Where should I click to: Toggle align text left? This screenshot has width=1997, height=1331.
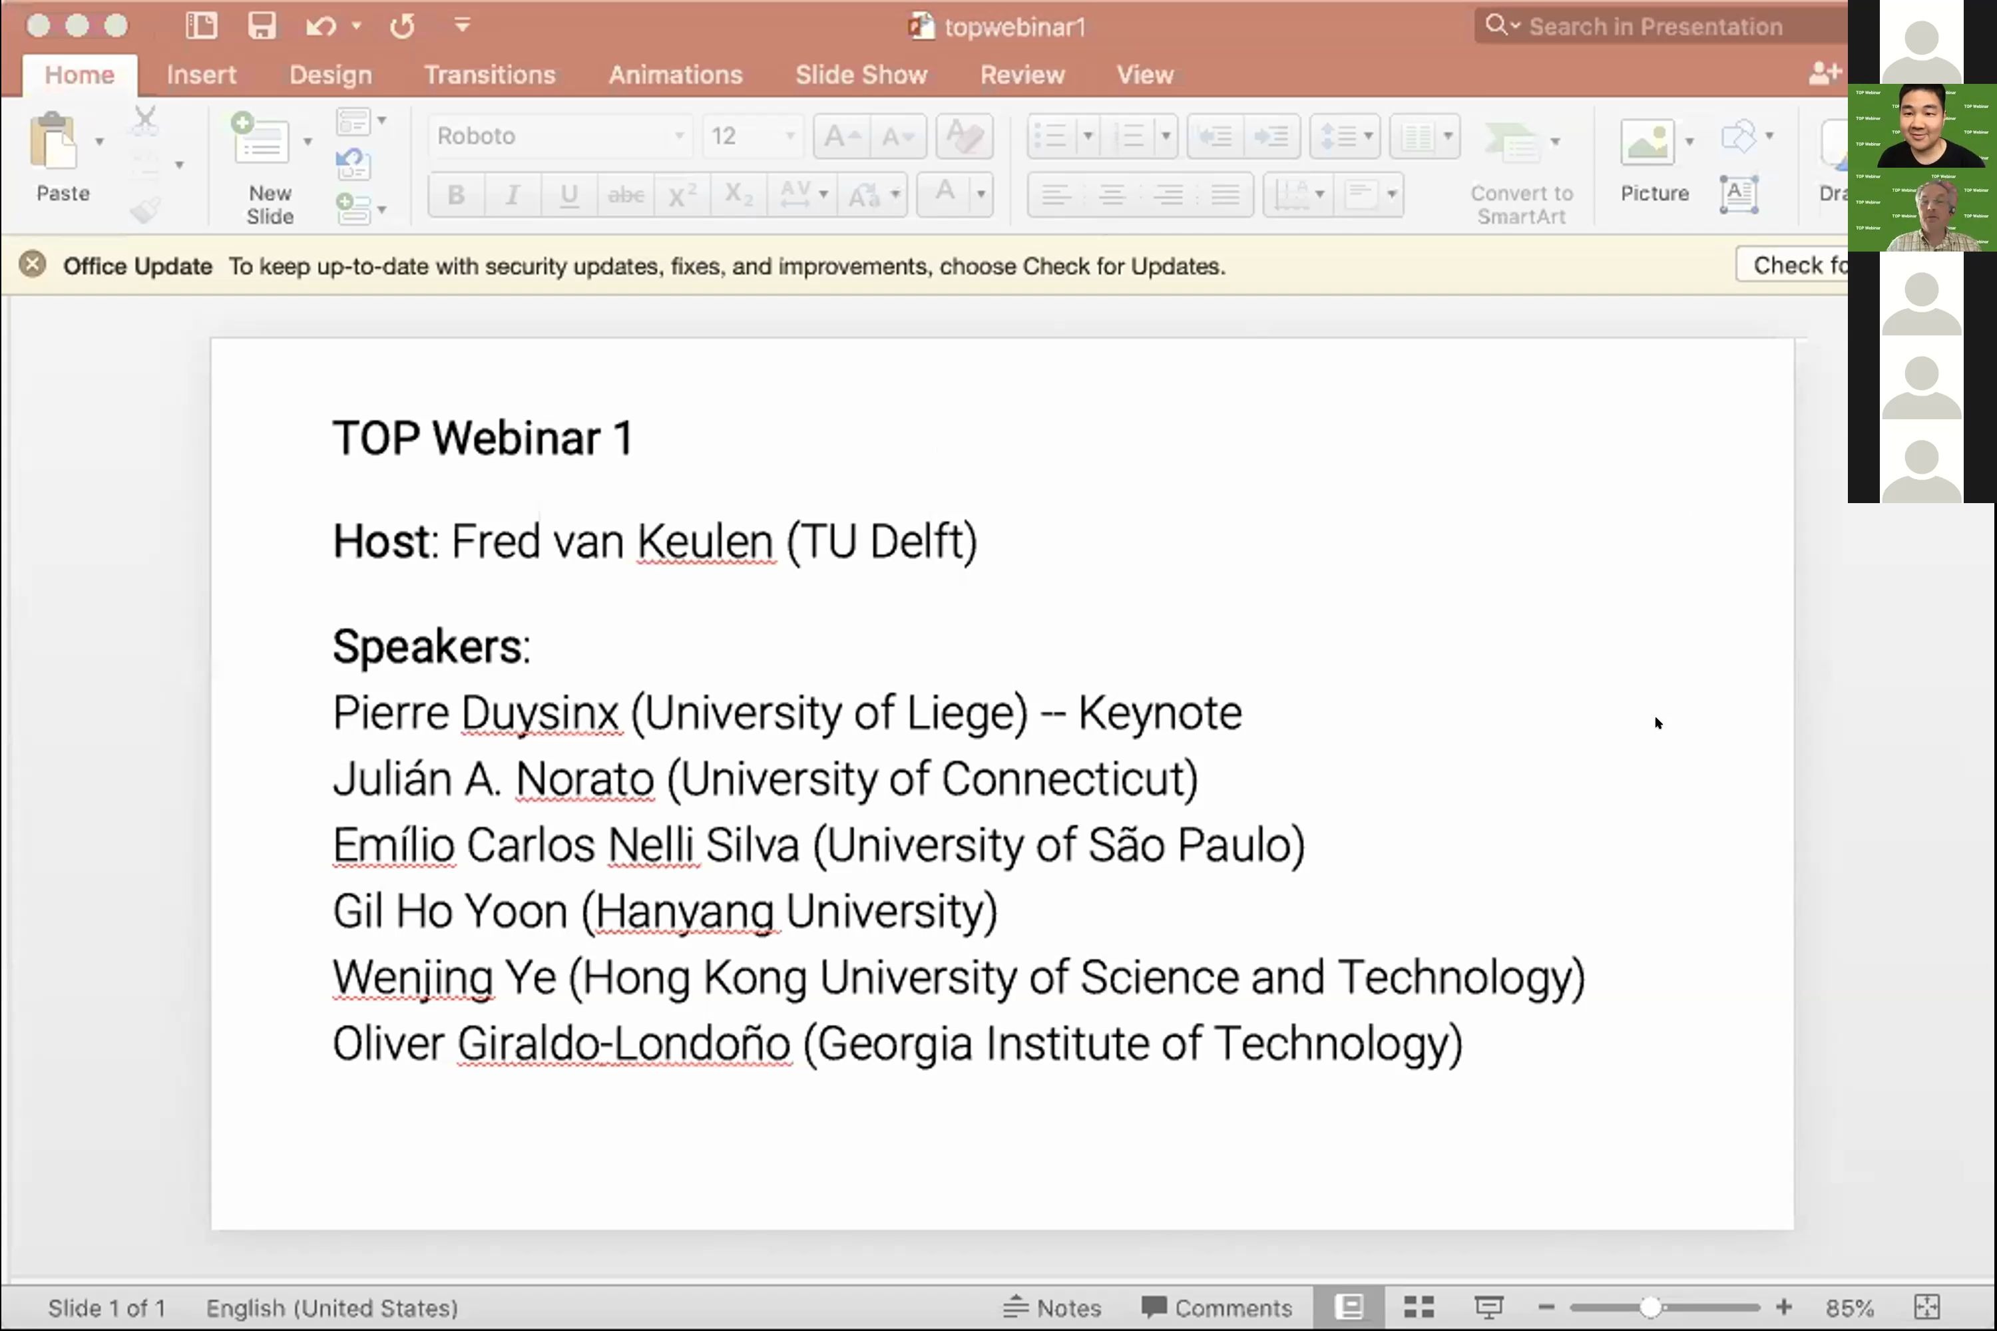coord(1055,195)
